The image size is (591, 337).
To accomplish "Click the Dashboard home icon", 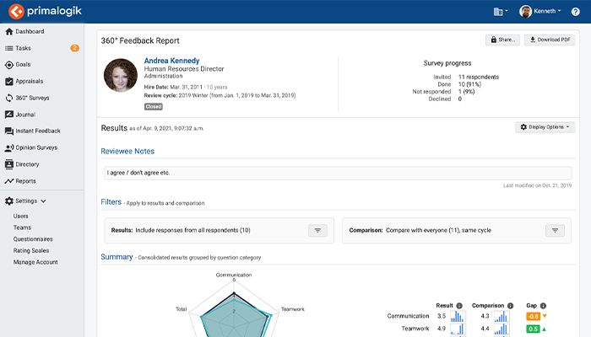I will (9, 32).
